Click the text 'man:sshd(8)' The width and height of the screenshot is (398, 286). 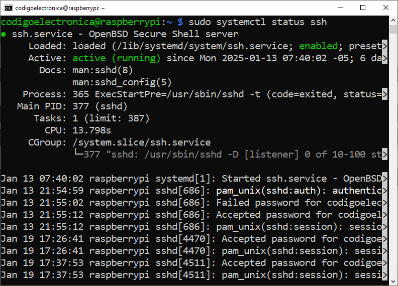pyautogui.click(x=103, y=70)
